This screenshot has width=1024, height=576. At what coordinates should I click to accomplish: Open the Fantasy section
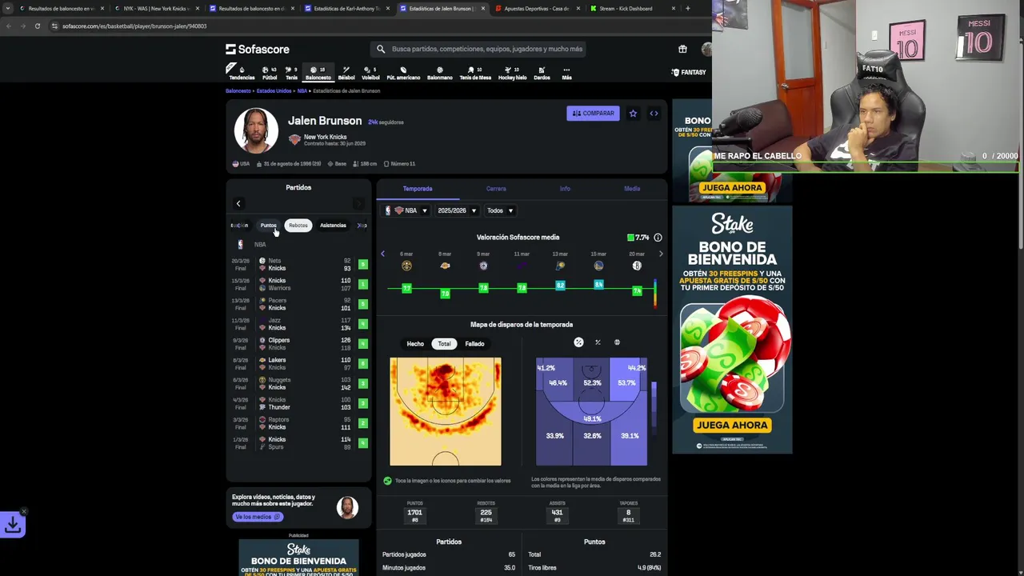(x=689, y=72)
